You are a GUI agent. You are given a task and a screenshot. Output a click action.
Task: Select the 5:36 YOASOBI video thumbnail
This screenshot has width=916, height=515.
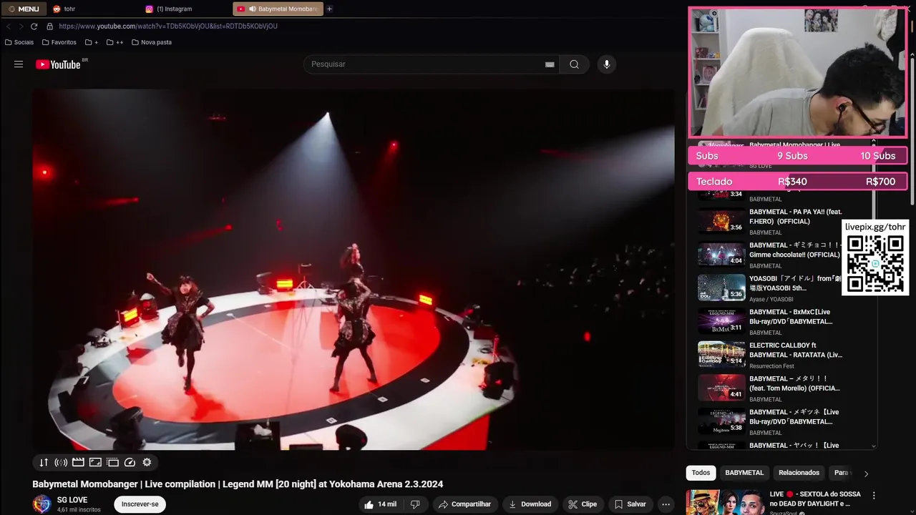coord(721,288)
